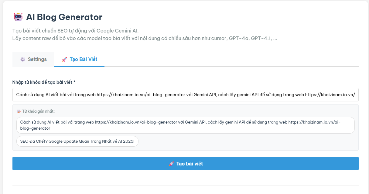Click the gear icon on Settings tab
Viewport: 369px width, 194px height.
pyautogui.click(x=23, y=60)
